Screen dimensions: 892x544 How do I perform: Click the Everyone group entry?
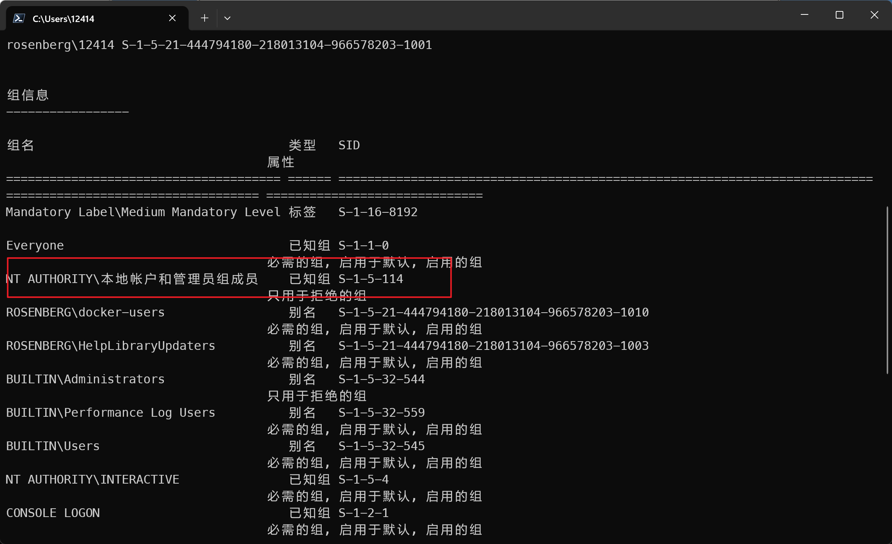click(x=35, y=246)
